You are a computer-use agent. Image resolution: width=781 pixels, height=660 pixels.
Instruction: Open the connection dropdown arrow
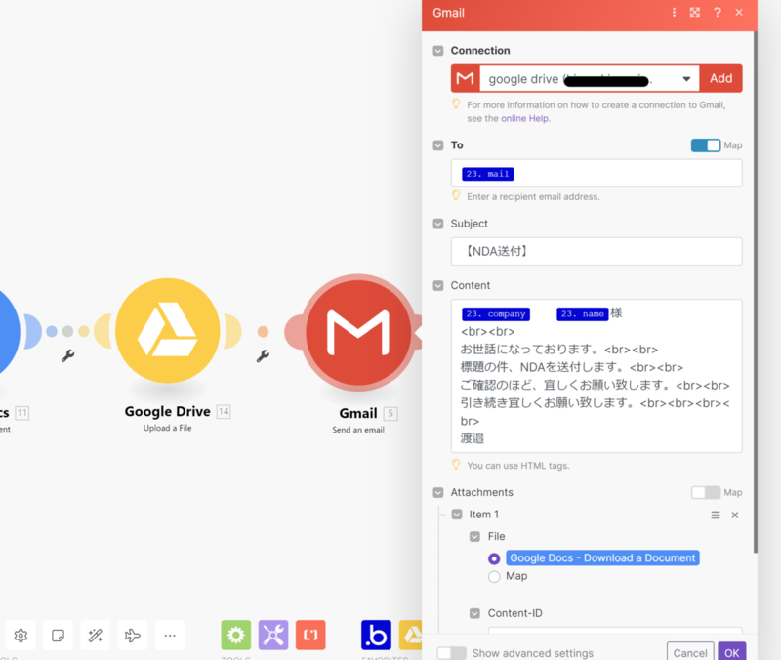686,79
